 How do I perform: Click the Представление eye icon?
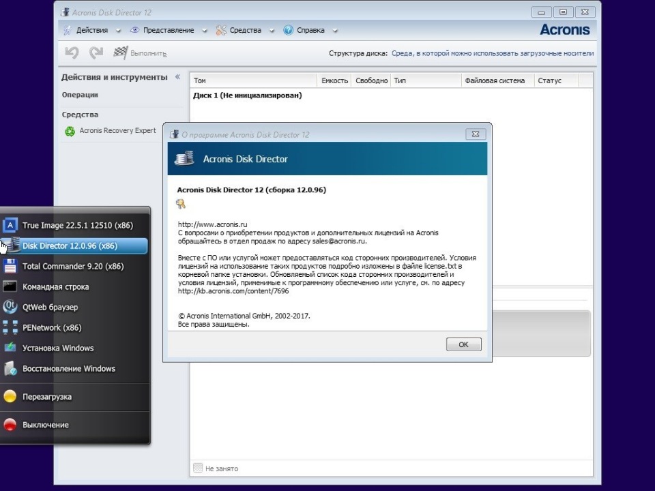134,30
